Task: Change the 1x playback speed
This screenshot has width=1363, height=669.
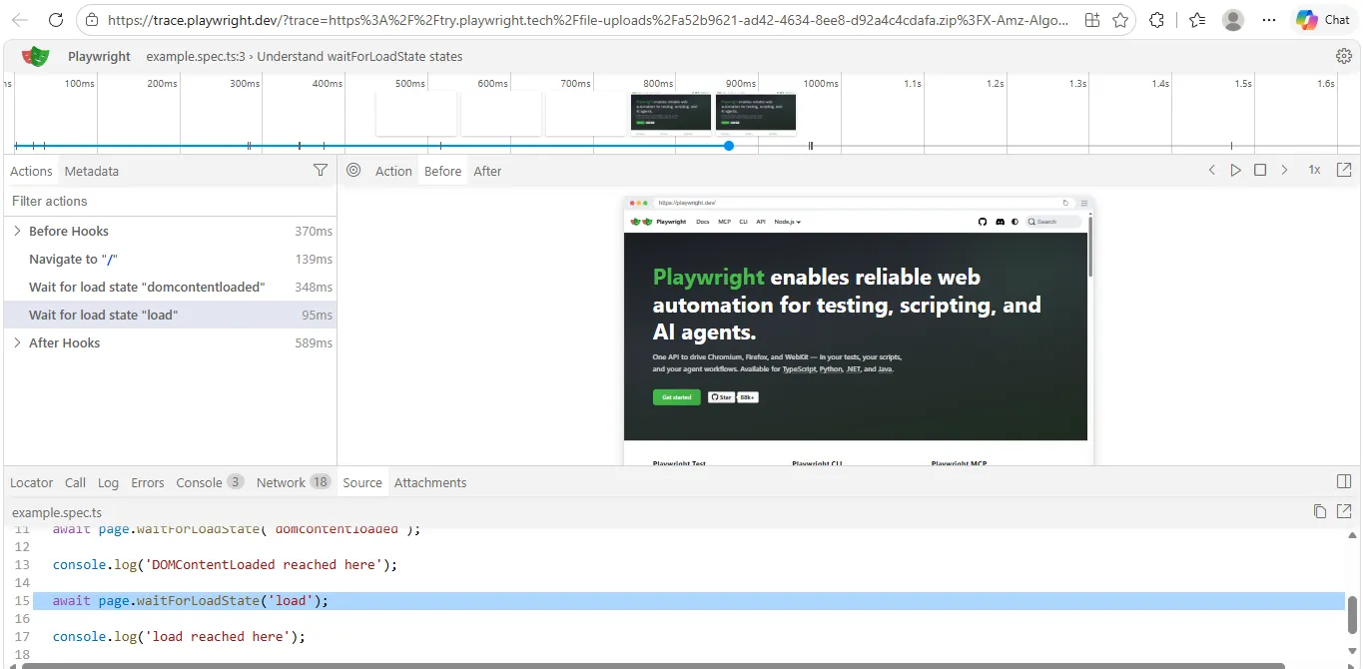Action: (x=1314, y=171)
